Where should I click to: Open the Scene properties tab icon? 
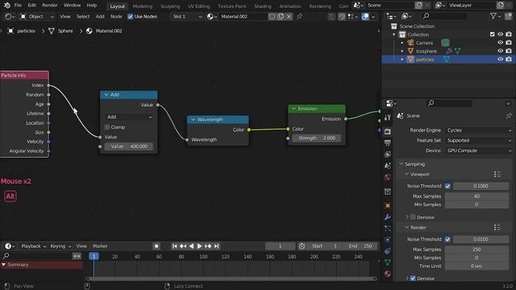[x=387, y=165]
